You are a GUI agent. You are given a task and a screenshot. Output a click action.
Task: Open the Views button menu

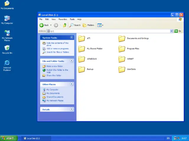click(100, 25)
